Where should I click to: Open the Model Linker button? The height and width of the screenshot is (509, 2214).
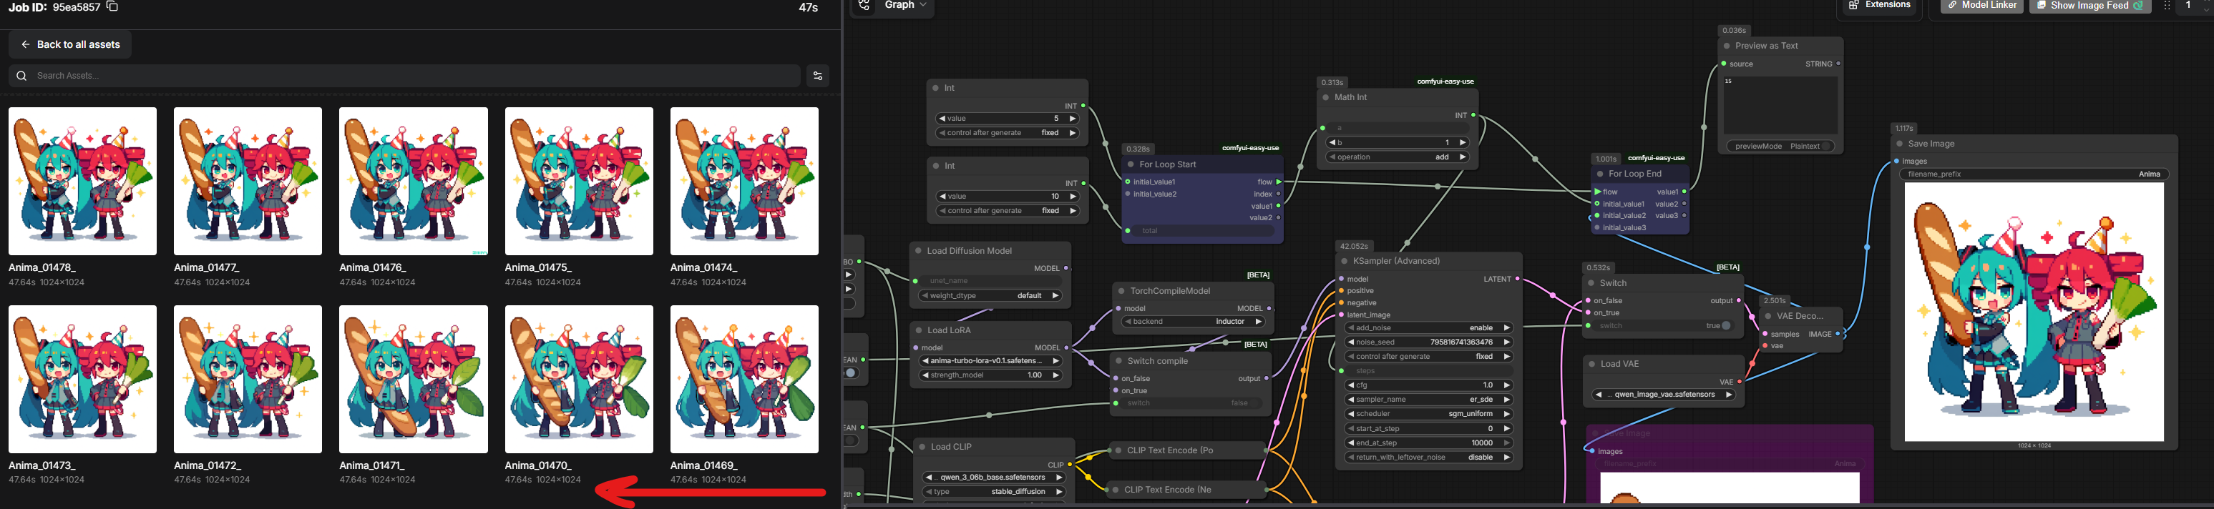click(x=1981, y=5)
